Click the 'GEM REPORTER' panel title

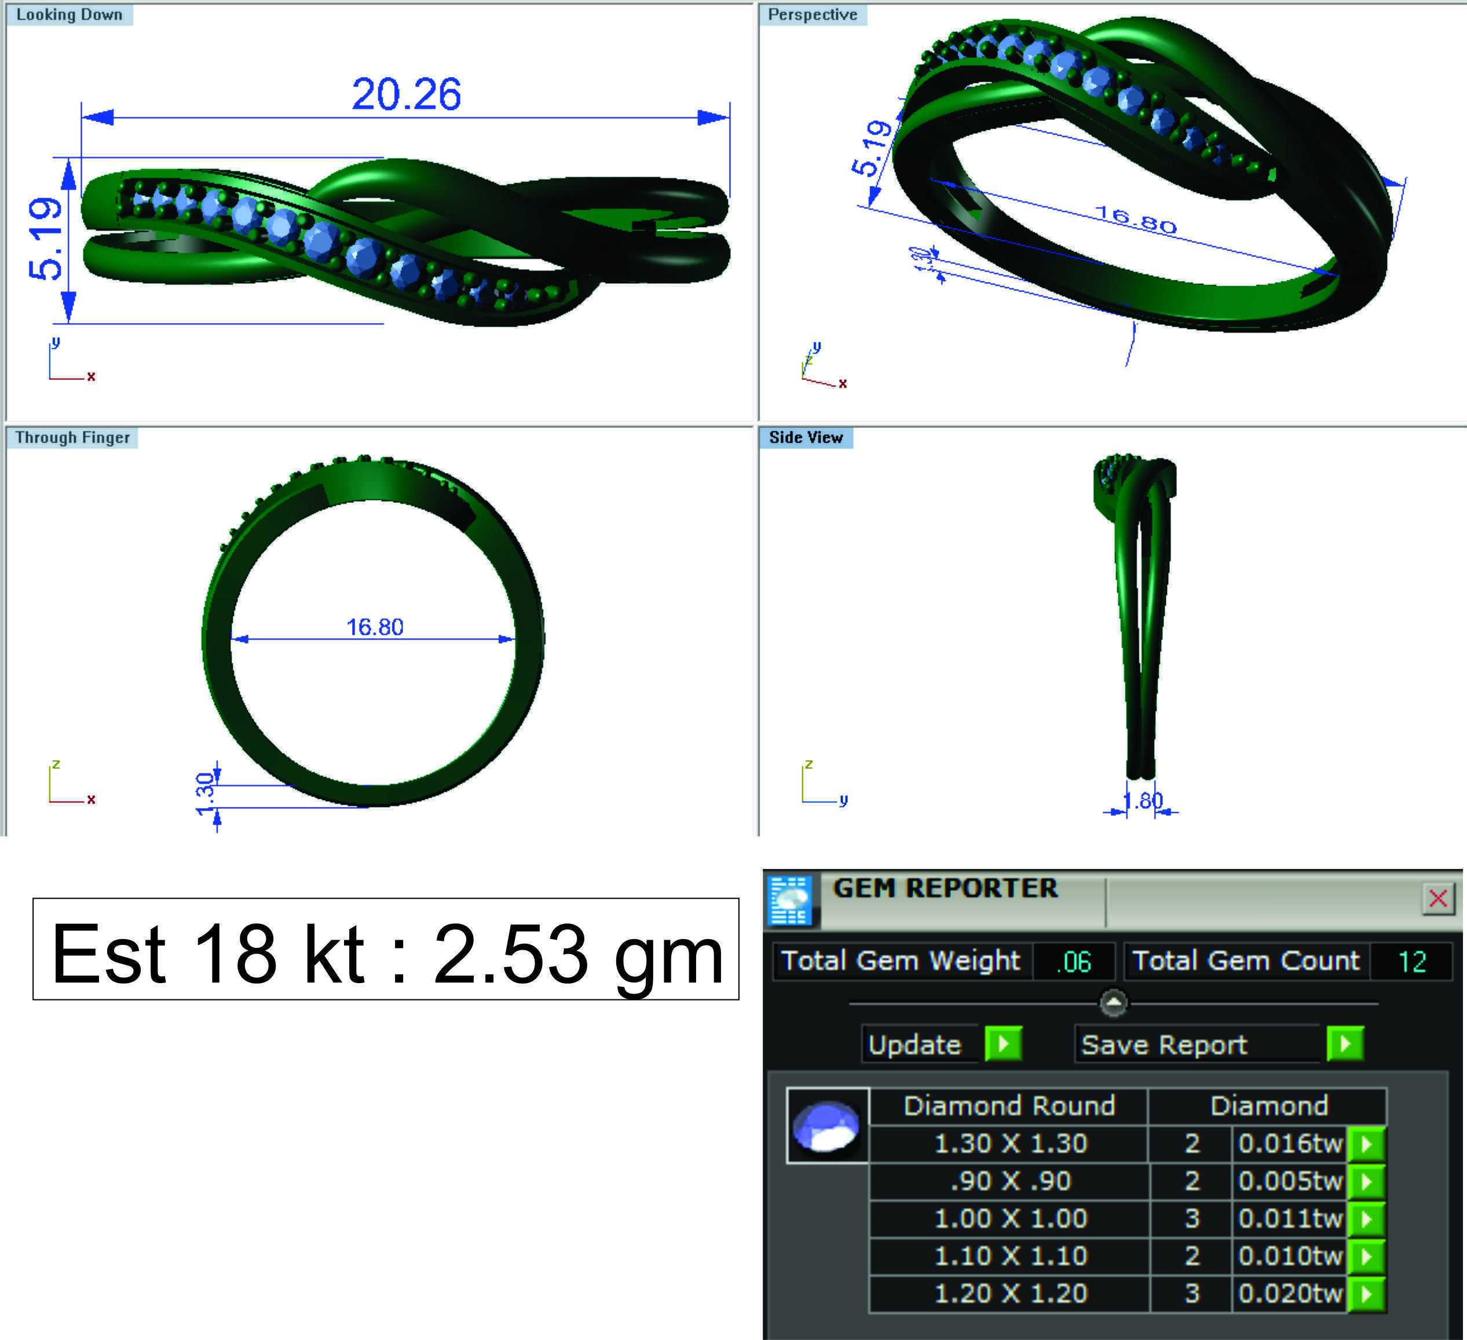tap(945, 888)
